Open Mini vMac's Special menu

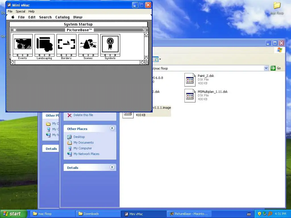point(20,11)
